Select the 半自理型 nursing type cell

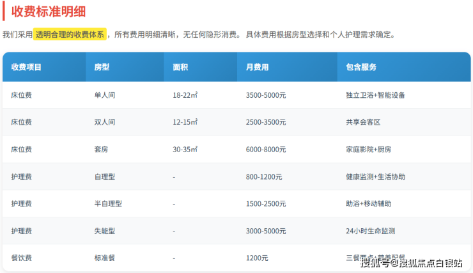coord(107,204)
